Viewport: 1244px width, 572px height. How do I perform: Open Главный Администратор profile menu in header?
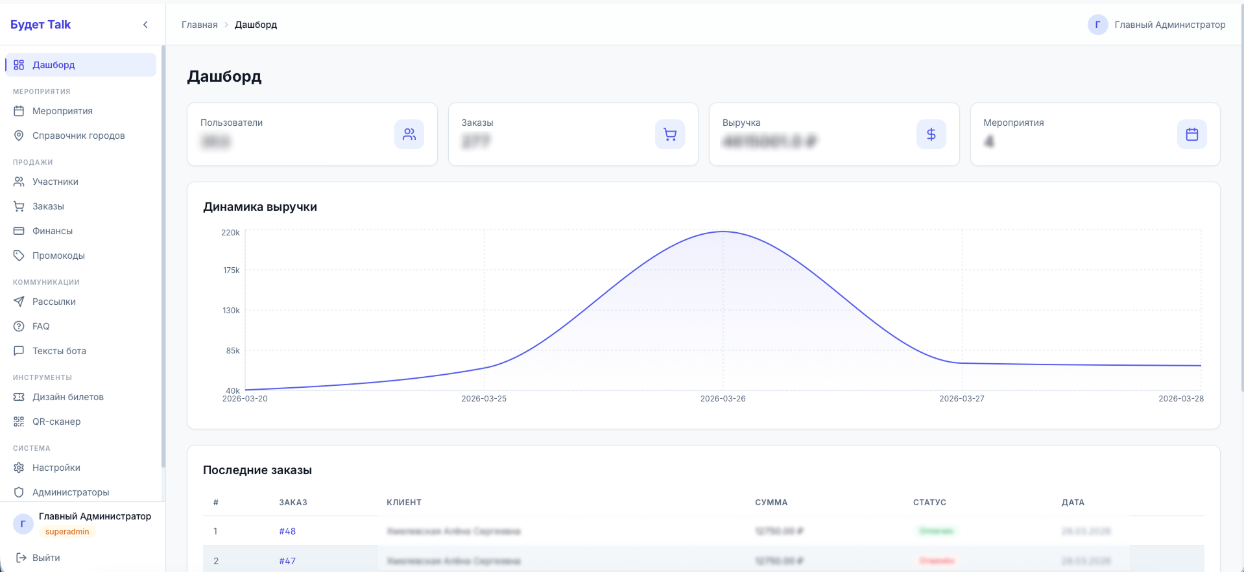coord(1156,25)
